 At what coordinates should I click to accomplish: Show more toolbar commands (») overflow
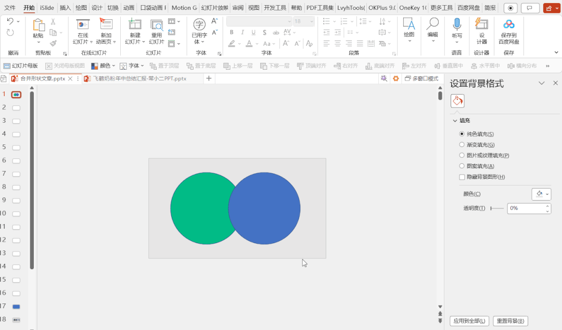(547, 66)
